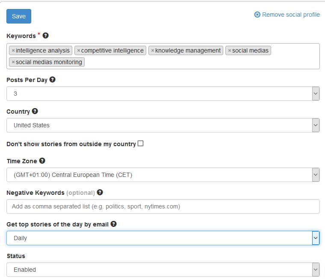The width and height of the screenshot is (325, 279).
Task: Click help icon beside top stories email
Action: [x=114, y=224]
